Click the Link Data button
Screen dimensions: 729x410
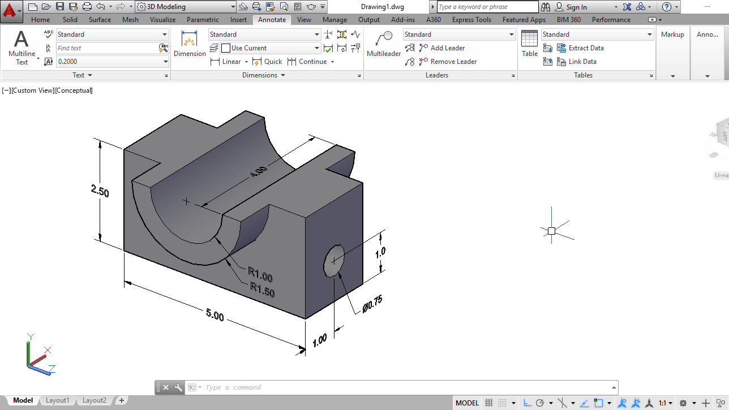582,62
